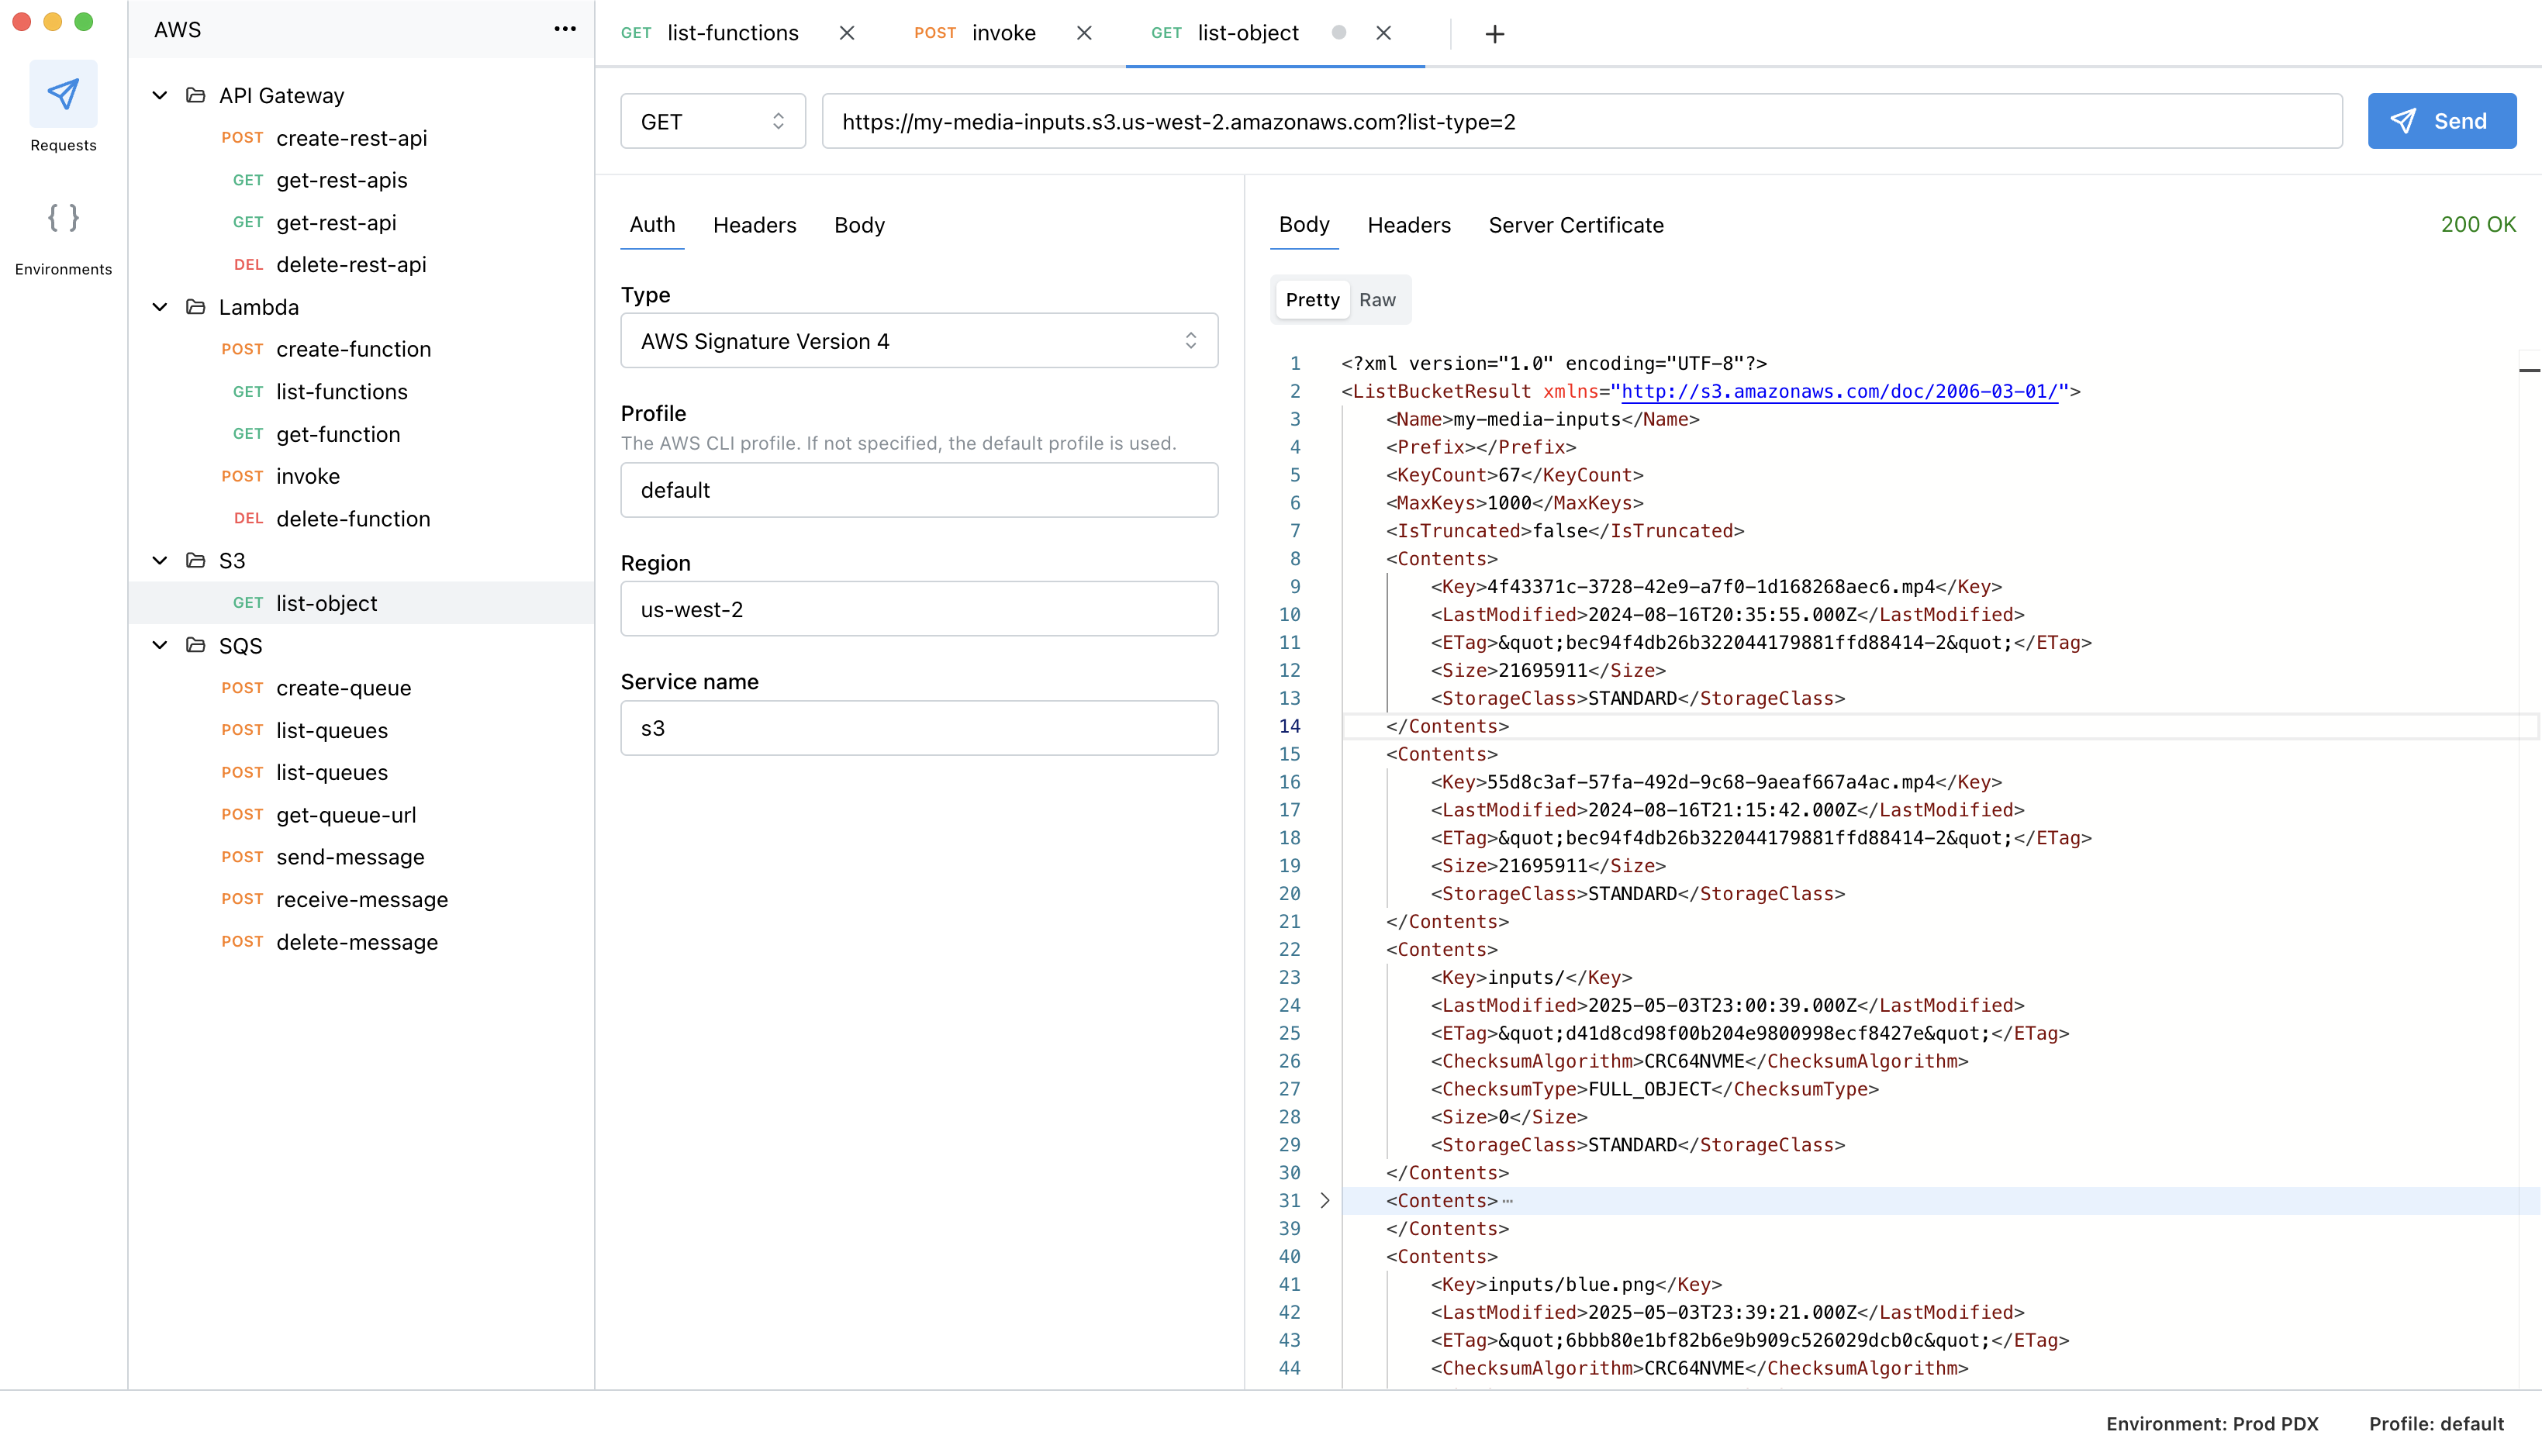Switch response view to Pretty
The height and width of the screenshot is (1456, 2542).
tap(1312, 300)
